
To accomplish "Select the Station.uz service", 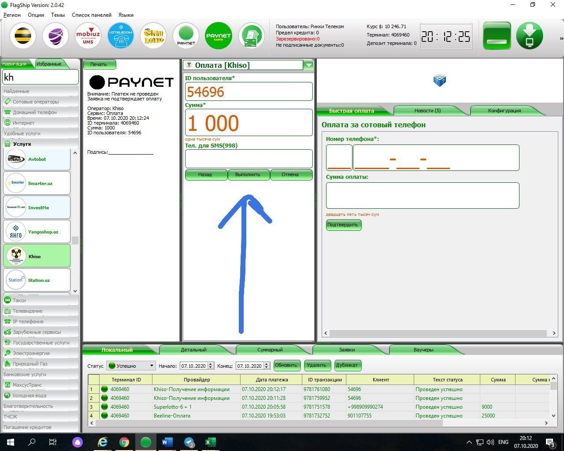I will (37, 280).
